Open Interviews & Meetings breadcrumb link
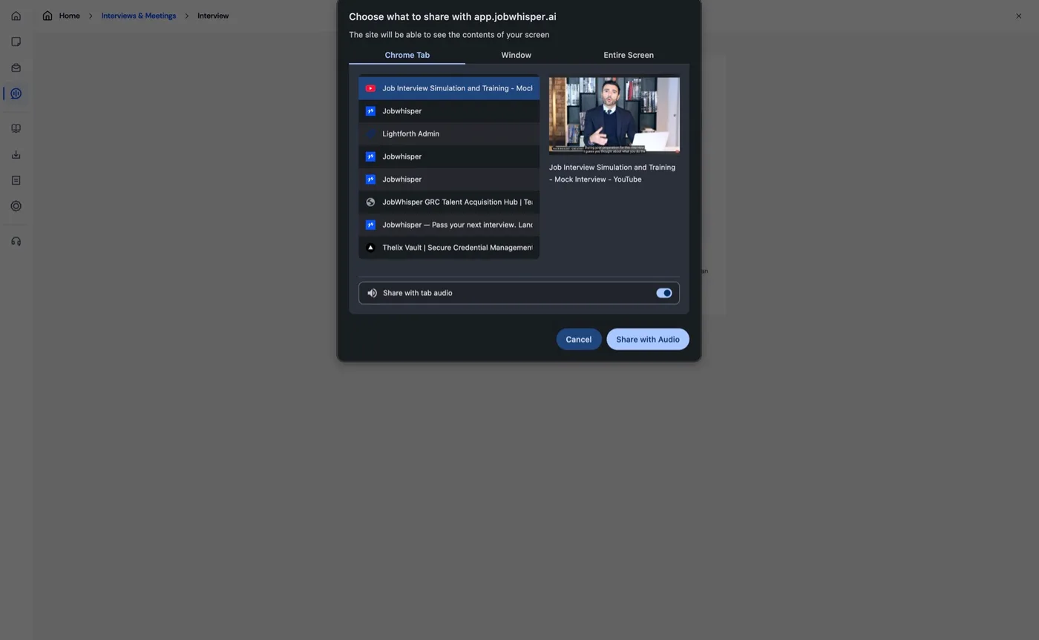The width and height of the screenshot is (1039, 640). pyautogui.click(x=139, y=16)
